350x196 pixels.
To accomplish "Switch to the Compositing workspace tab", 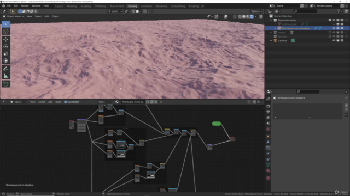I will click(178, 6).
